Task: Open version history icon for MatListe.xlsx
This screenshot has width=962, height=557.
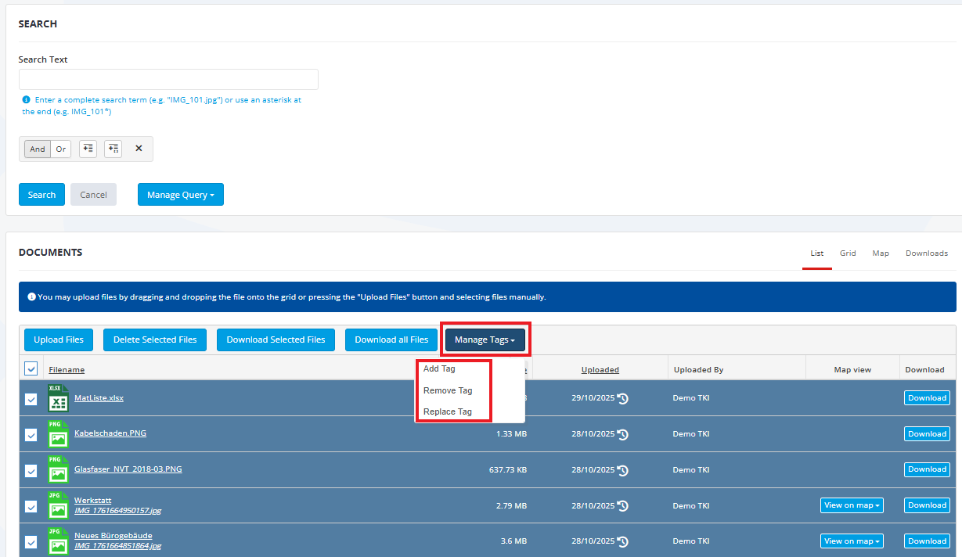Action: (x=622, y=398)
